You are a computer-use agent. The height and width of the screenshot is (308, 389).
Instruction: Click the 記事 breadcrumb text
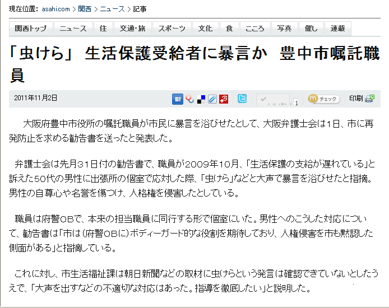(140, 9)
